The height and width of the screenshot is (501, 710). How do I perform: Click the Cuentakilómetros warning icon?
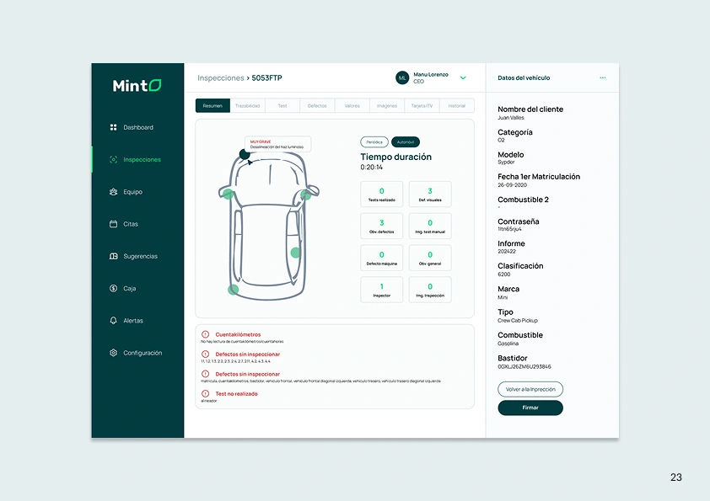pyautogui.click(x=205, y=334)
